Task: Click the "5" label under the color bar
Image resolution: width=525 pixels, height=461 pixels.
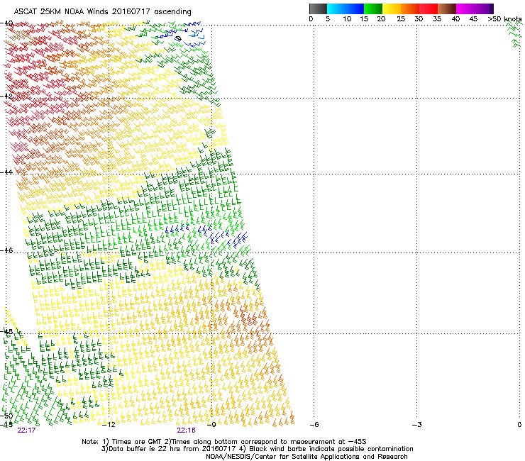Action: click(x=328, y=19)
